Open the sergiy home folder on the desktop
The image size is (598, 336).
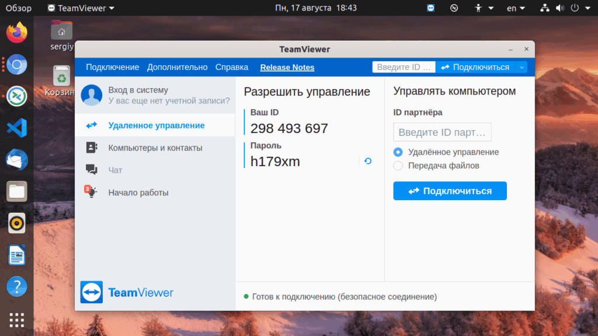(61, 36)
